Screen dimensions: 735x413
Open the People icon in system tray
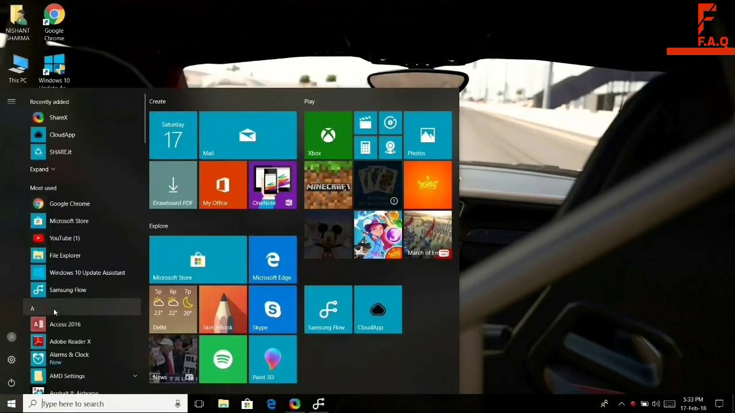tap(604, 404)
